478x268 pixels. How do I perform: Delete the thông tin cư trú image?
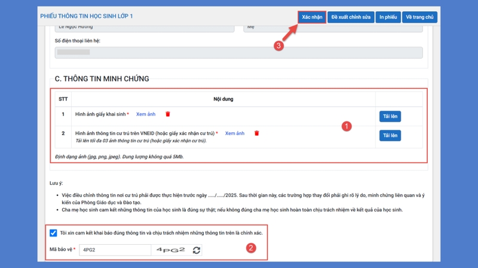(x=257, y=133)
